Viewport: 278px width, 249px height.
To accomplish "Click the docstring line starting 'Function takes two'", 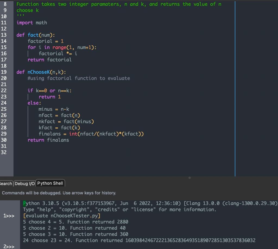I will point(119,4).
